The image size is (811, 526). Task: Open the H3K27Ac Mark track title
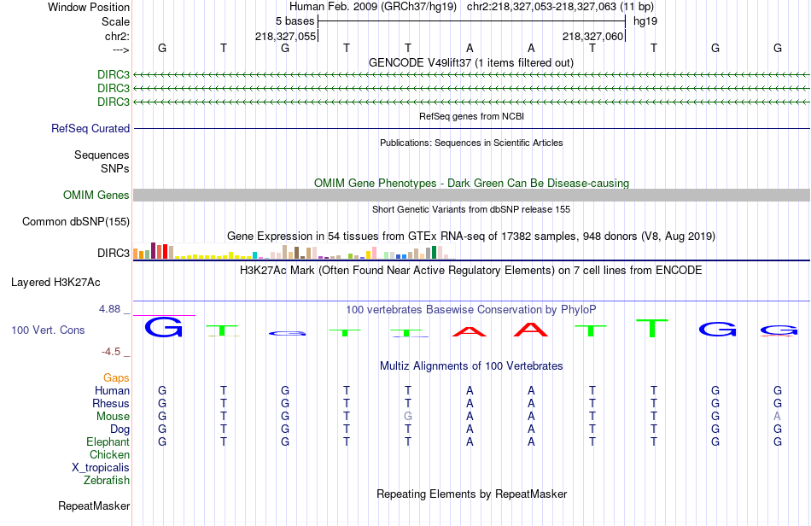pos(471,271)
